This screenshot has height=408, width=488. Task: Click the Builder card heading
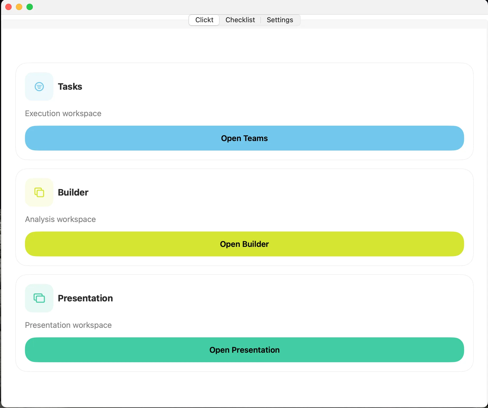click(x=73, y=192)
